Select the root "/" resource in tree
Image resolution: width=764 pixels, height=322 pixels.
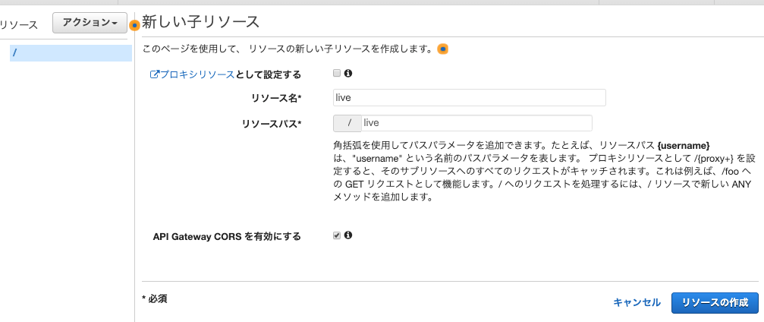(71, 52)
